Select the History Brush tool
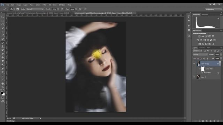 [2, 50]
